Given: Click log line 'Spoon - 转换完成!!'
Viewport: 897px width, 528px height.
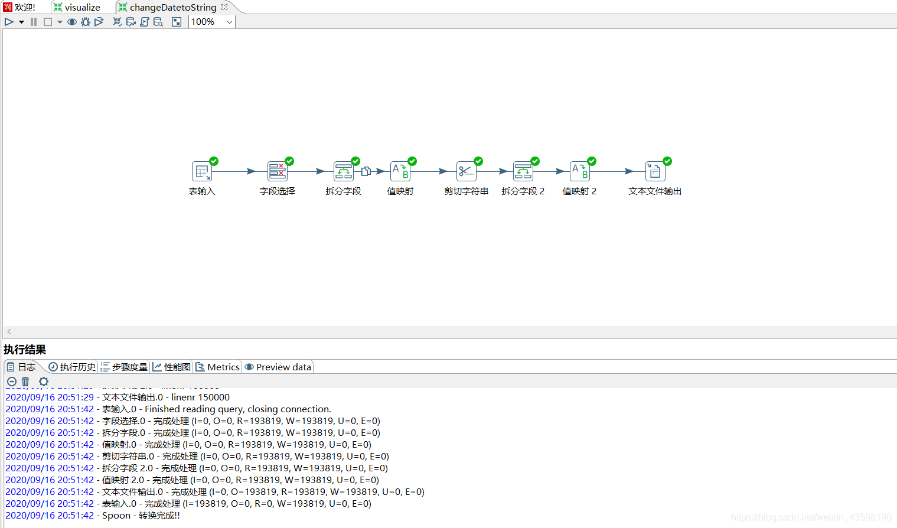Looking at the screenshot, I should pyautogui.click(x=93, y=516).
